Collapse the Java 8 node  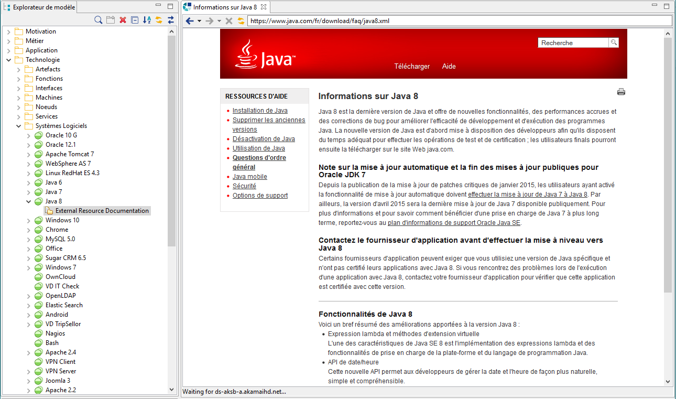coord(28,201)
